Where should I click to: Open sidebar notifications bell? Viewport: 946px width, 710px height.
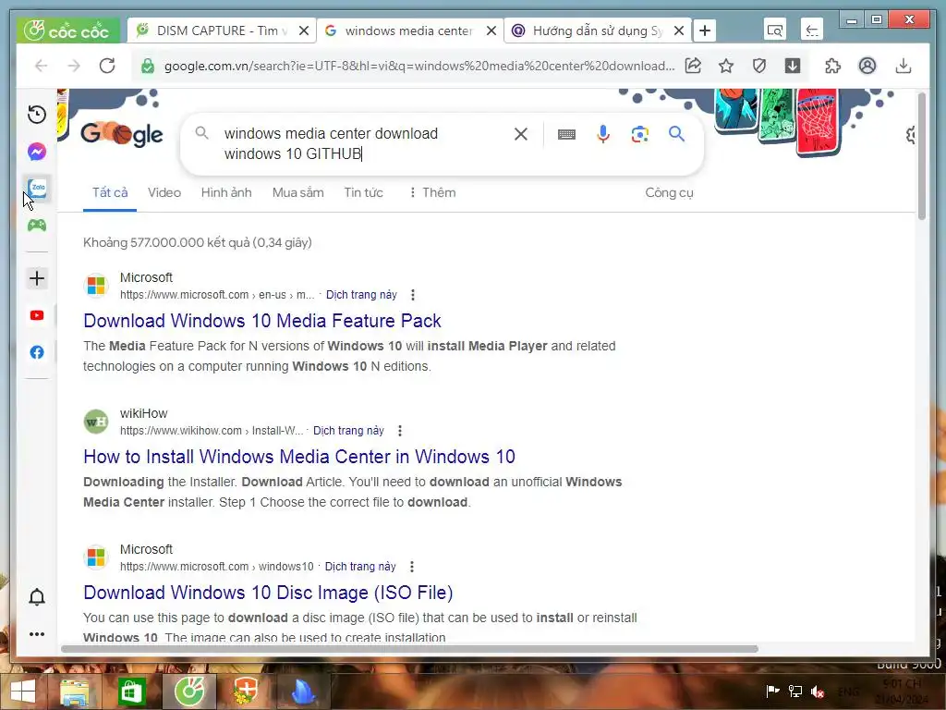click(37, 596)
